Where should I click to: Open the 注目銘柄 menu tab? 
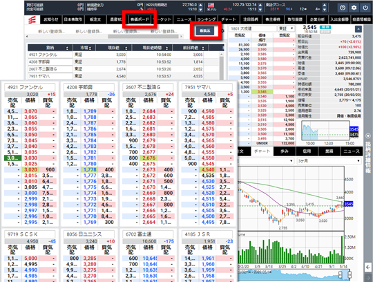click(251, 19)
